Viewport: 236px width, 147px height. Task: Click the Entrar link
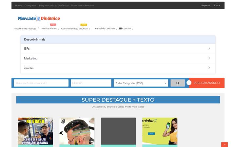tap(217, 6)
